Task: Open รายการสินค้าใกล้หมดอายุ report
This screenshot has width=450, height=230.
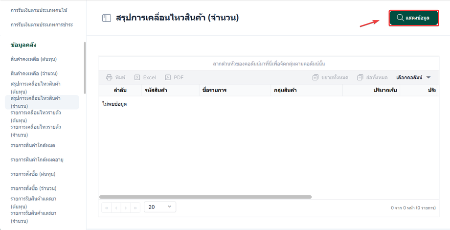Action: pyautogui.click(x=37, y=160)
